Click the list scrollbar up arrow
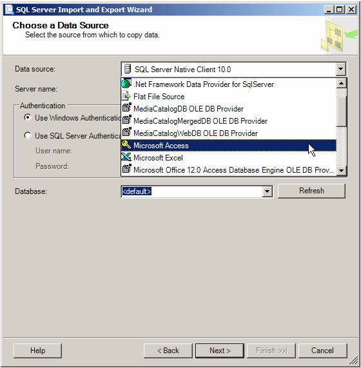The image size is (361, 368). [341, 83]
